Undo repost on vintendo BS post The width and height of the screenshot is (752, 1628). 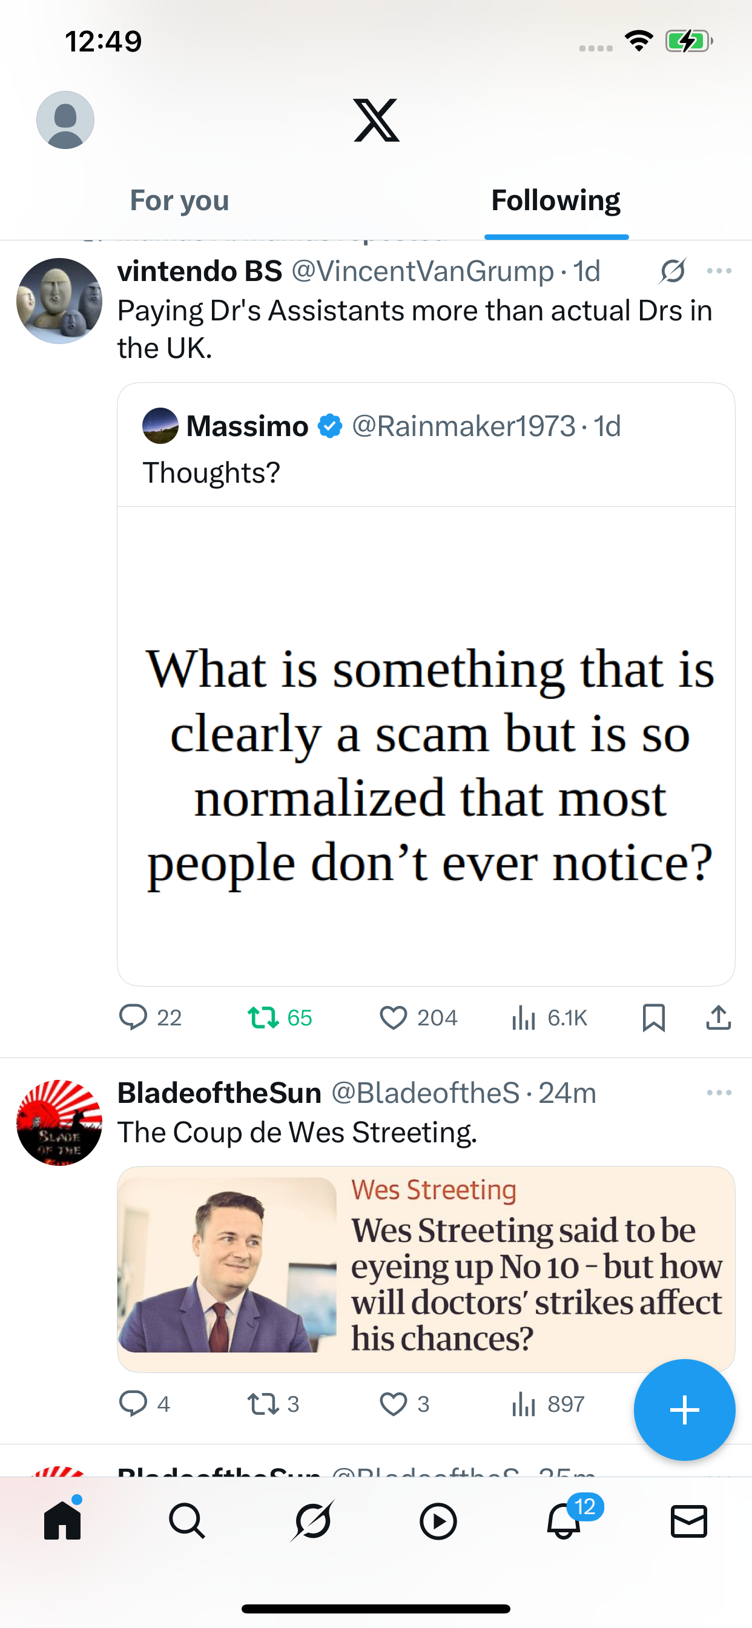263,1017
